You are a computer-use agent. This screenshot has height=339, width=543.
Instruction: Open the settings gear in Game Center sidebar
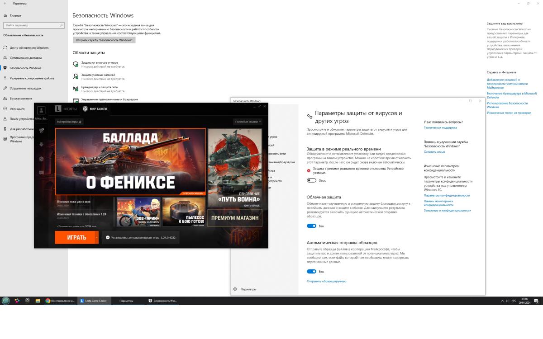coord(42,159)
